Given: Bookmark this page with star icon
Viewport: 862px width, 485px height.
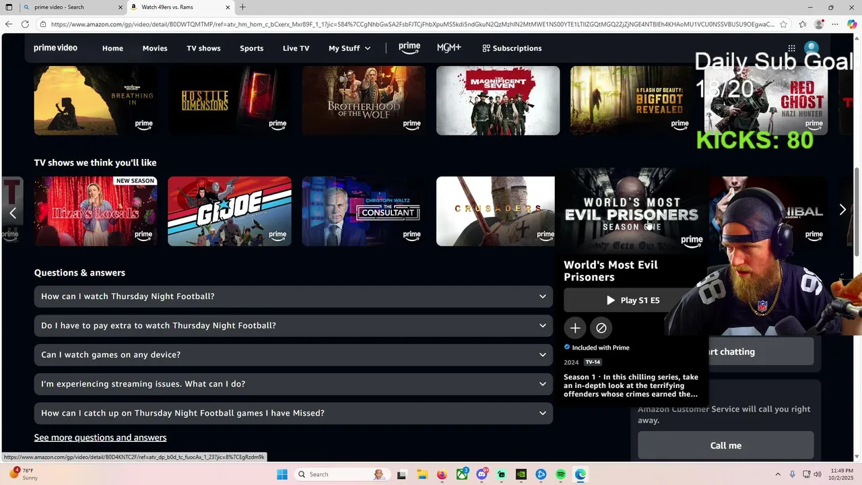Looking at the screenshot, I should click(783, 24).
